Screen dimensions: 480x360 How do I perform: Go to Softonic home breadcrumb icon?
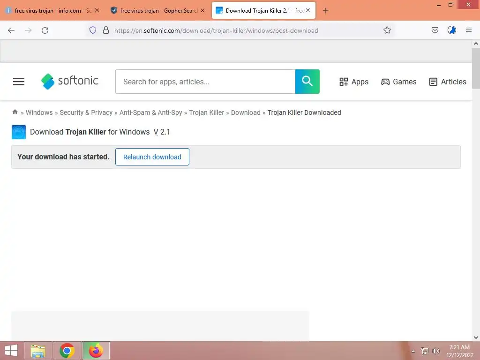[15, 112]
